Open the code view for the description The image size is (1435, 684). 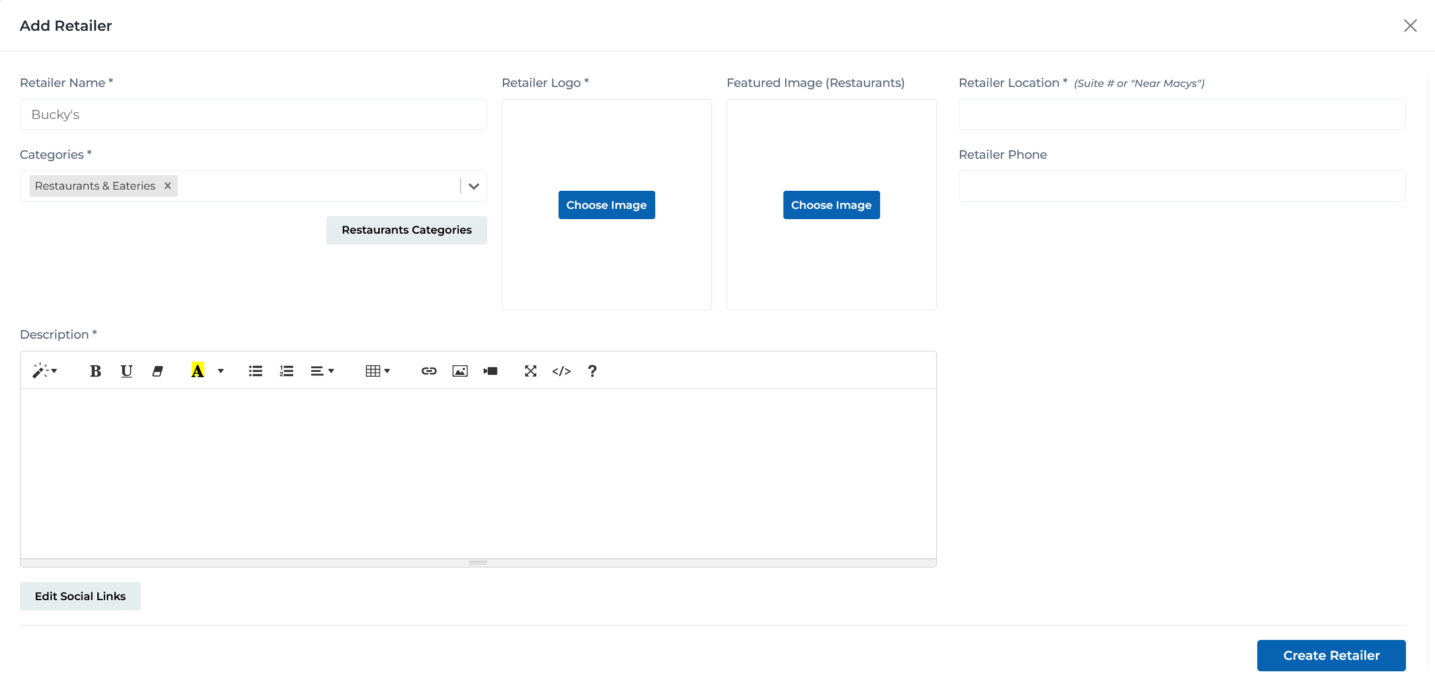(561, 371)
